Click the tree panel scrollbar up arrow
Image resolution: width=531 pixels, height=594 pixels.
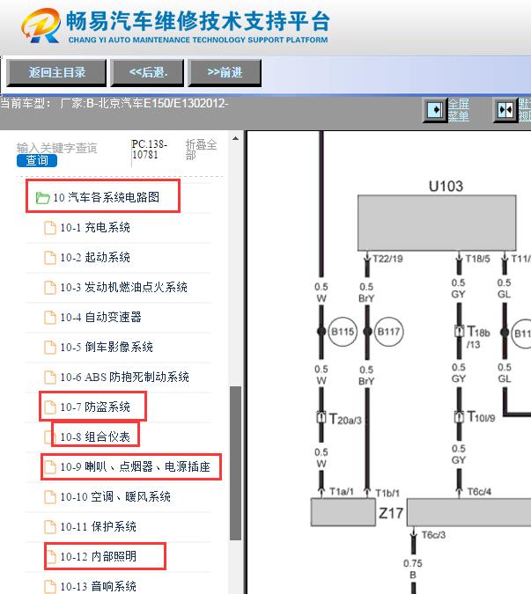pos(235,138)
